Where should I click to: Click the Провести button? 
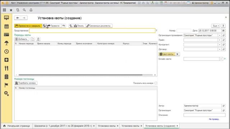pos(54,26)
